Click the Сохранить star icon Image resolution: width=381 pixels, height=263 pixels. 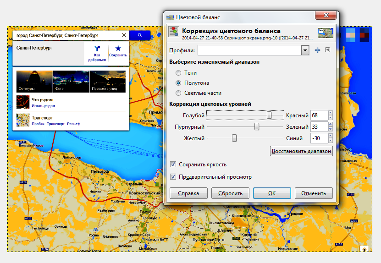click(118, 48)
